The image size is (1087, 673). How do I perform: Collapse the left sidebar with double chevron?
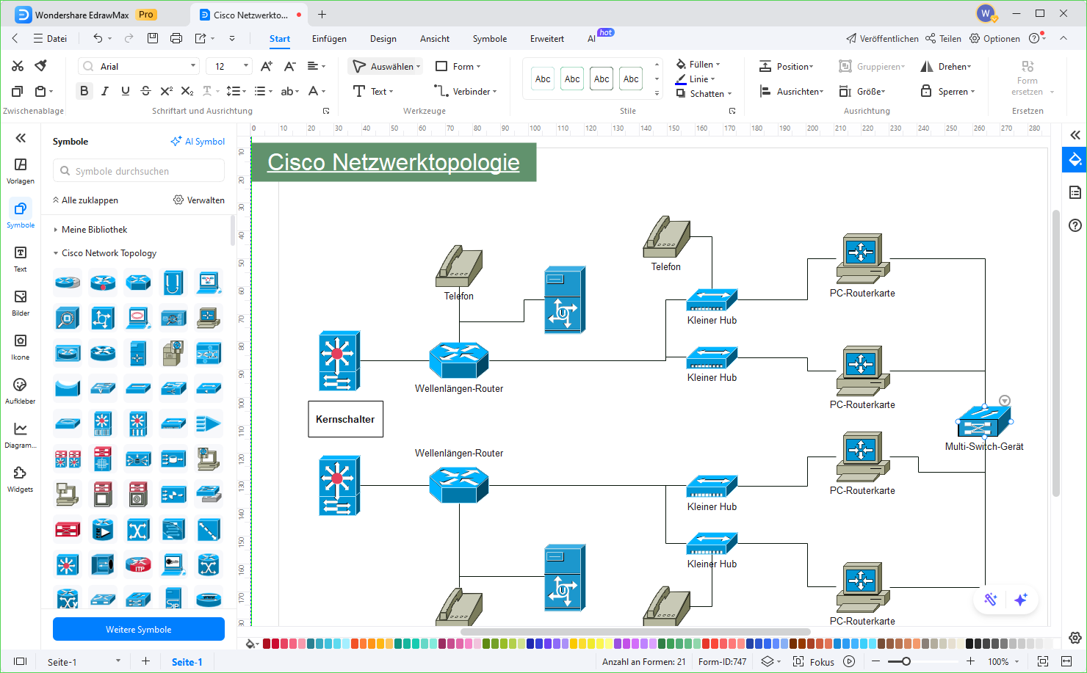click(x=21, y=138)
